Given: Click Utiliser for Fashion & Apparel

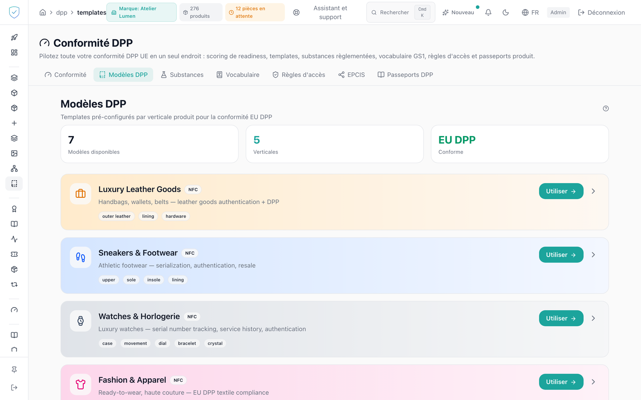Looking at the screenshot, I should click(x=561, y=382).
